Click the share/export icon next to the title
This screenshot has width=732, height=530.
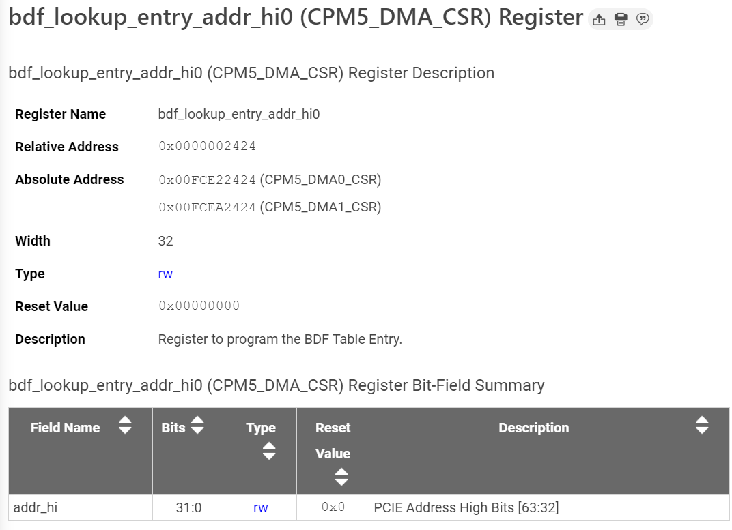click(600, 18)
